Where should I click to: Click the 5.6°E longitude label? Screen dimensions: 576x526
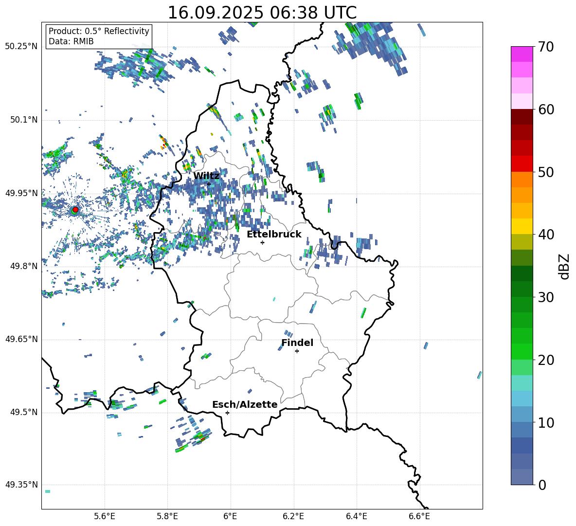[x=105, y=516]
